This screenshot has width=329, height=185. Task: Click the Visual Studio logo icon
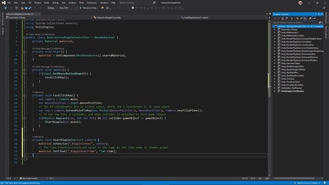point(4,3)
